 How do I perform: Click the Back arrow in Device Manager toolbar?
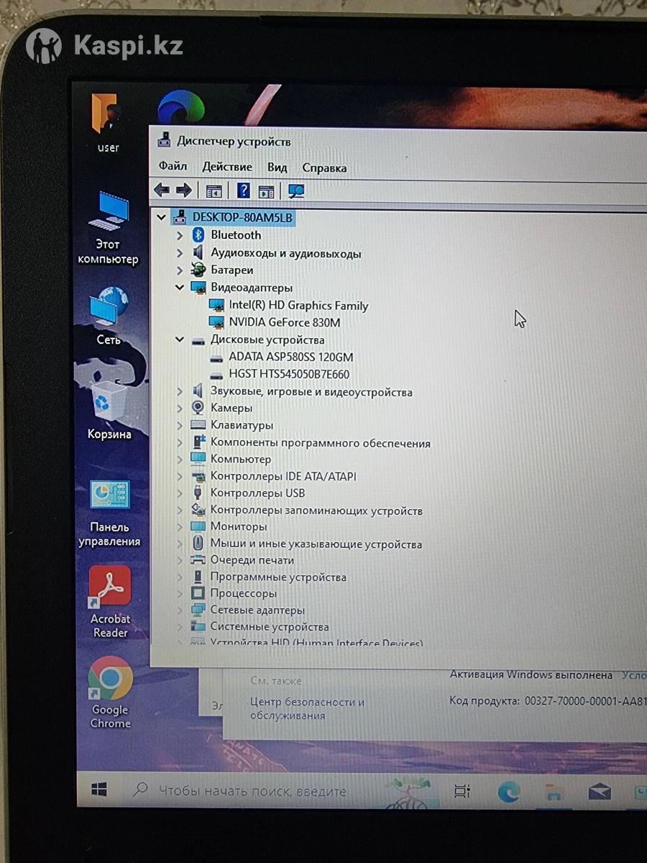click(x=162, y=191)
